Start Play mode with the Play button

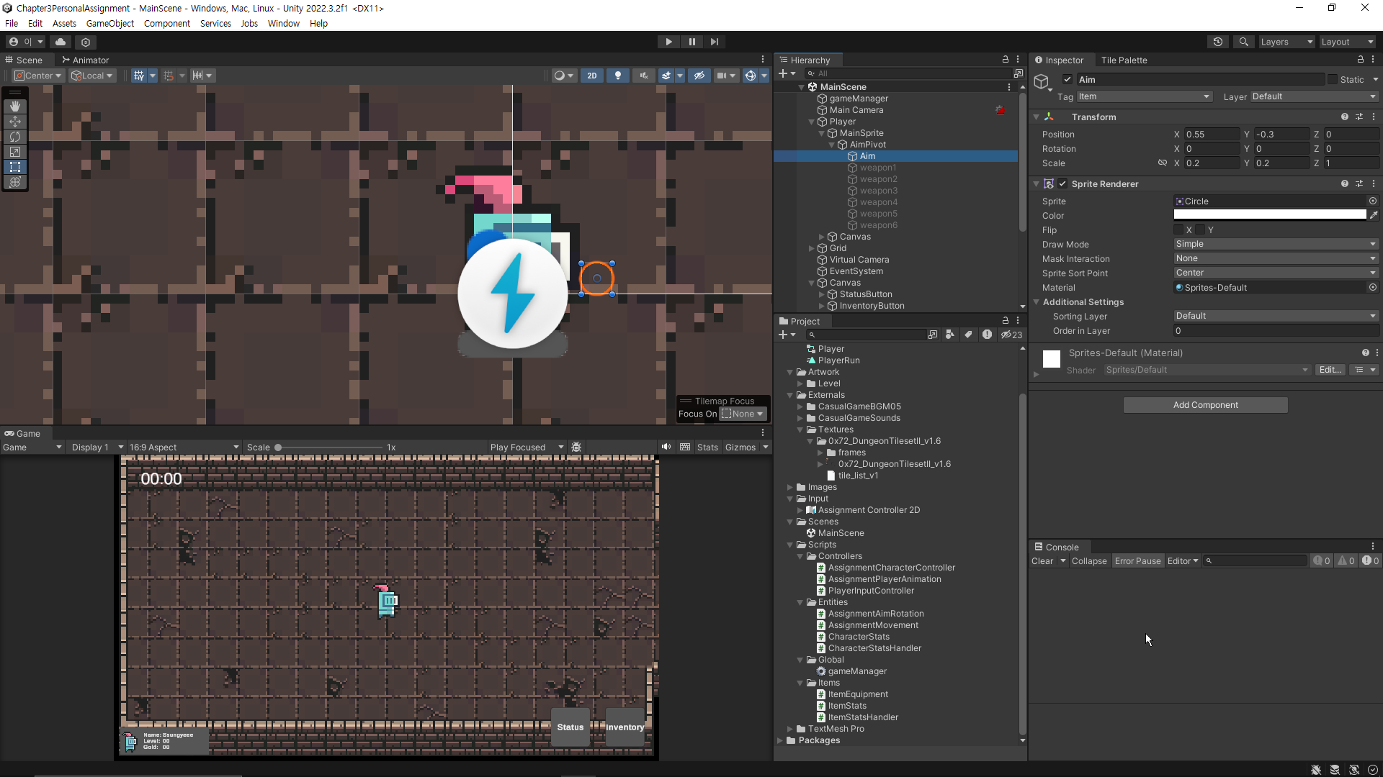click(668, 42)
